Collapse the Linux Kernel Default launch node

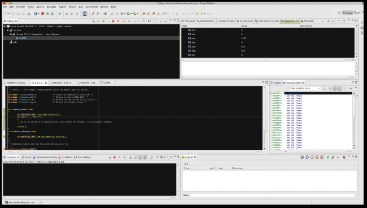(5, 26)
